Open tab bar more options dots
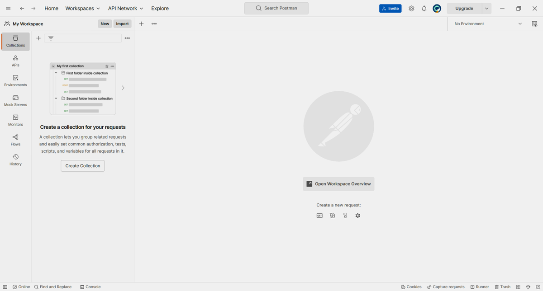The height and width of the screenshot is (291, 543). tap(154, 23)
